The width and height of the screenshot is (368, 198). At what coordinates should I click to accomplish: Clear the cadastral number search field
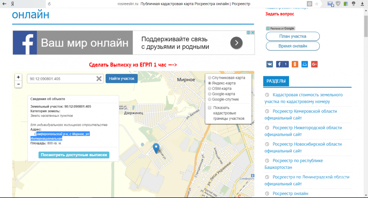(x=99, y=79)
